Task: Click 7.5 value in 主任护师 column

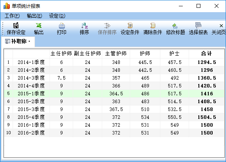Action: click(61, 78)
